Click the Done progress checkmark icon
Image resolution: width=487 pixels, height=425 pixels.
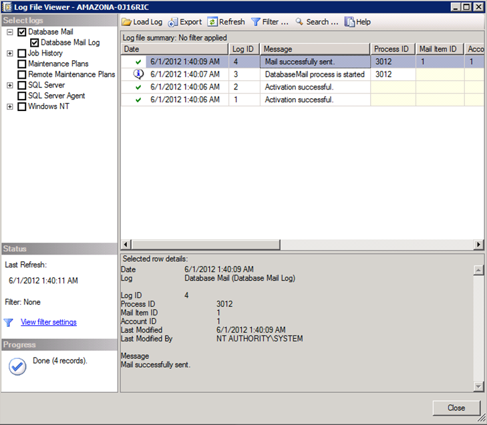(17, 367)
